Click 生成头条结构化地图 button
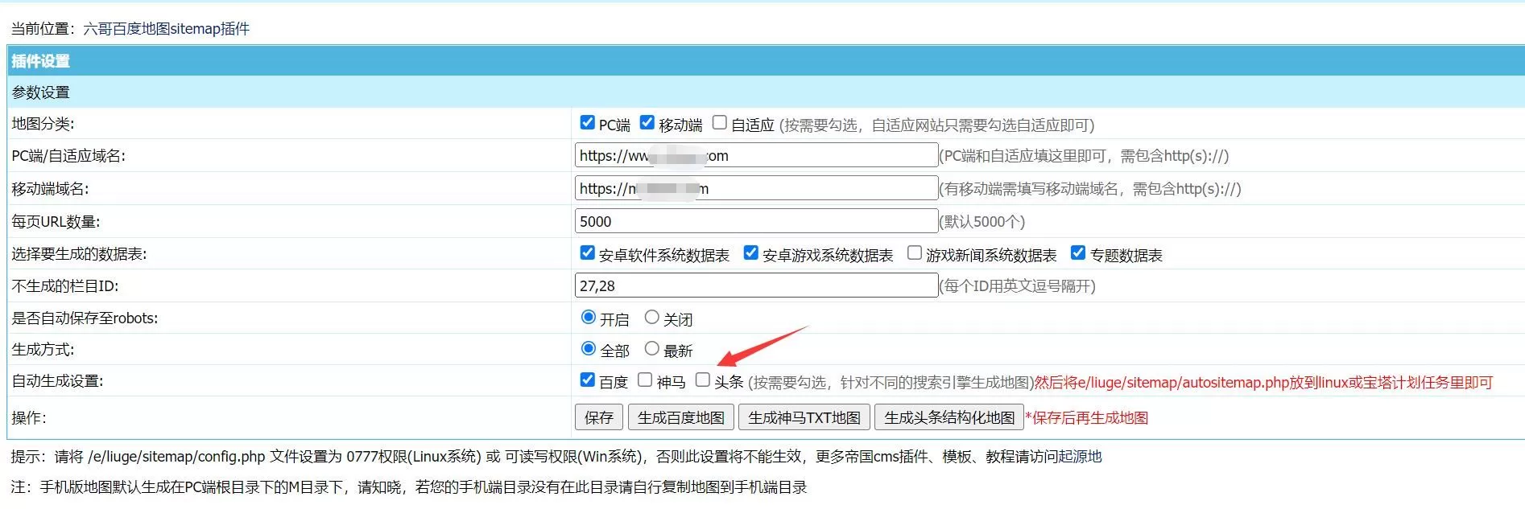The width and height of the screenshot is (1525, 509). (x=949, y=417)
